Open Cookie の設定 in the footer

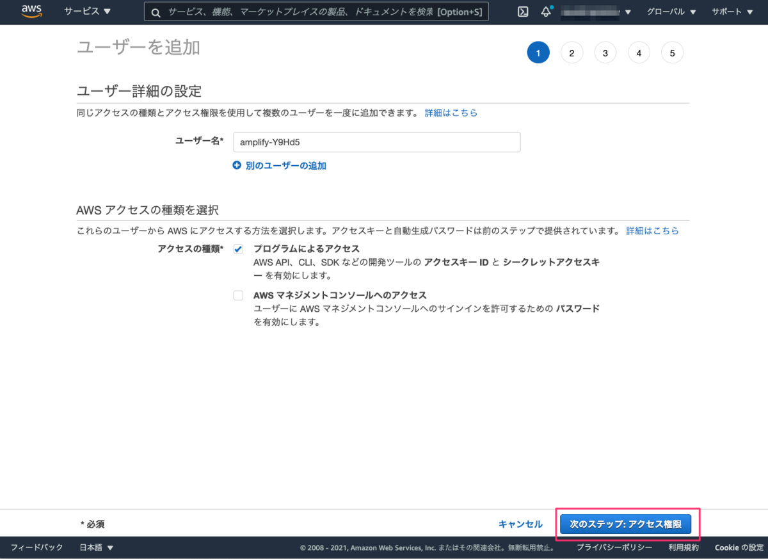[739, 547]
